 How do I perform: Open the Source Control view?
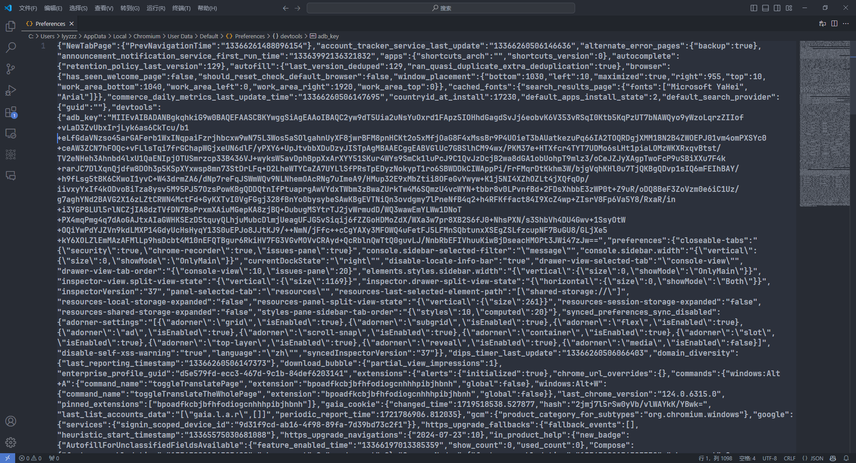(x=10, y=69)
